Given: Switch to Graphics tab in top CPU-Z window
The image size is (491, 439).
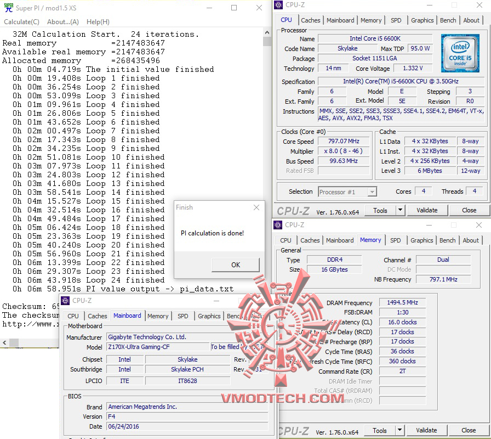Looking at the screenshot, I should pos(422,20).
